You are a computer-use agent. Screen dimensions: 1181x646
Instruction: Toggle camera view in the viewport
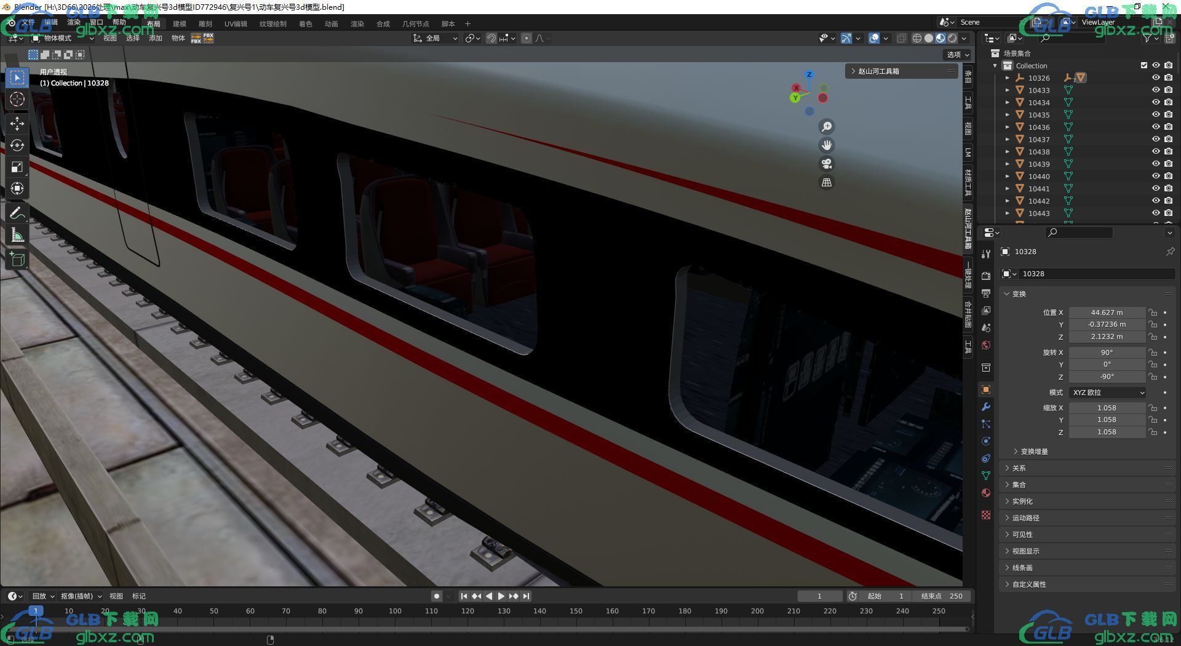tap(827, 164)
